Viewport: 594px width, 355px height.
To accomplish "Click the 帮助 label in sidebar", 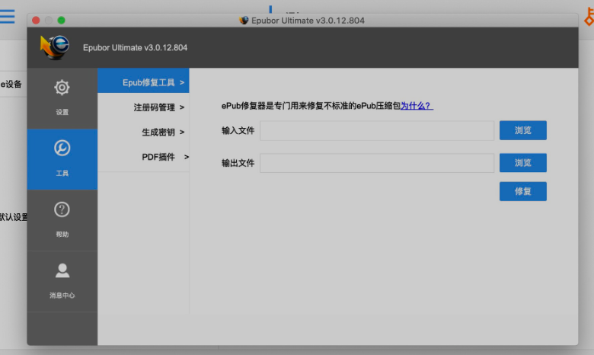I will coord(62,234).
